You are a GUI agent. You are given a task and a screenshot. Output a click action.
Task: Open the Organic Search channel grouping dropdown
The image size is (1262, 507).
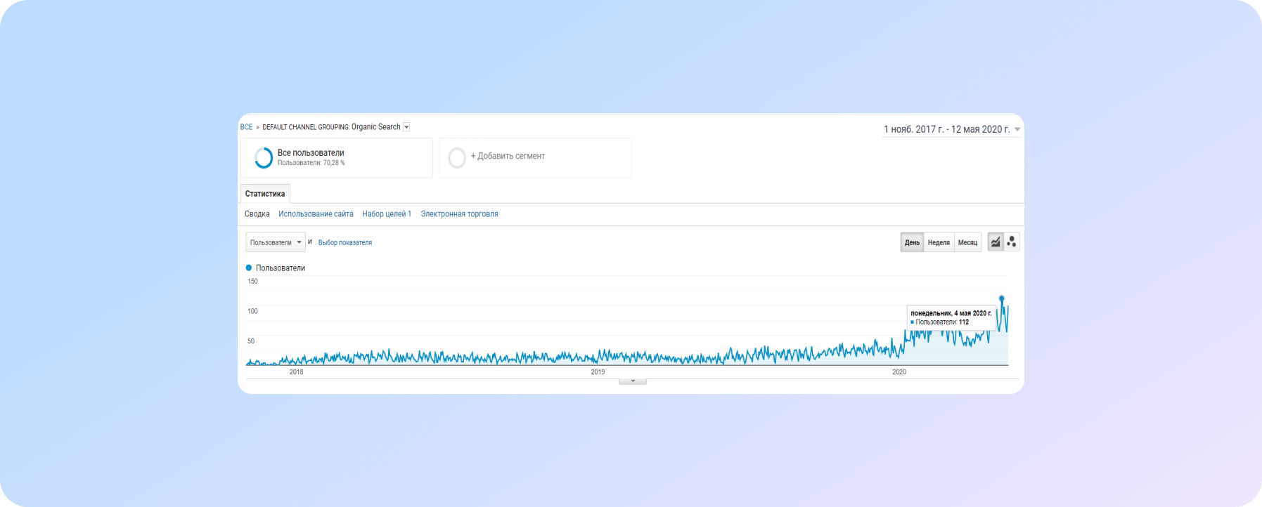click(x=406, y=127)
